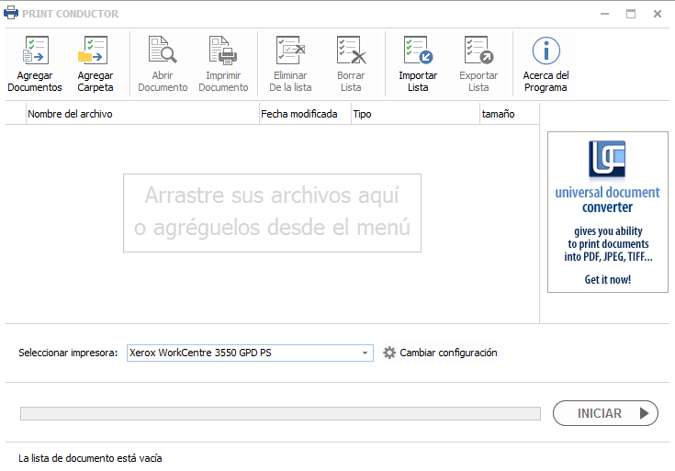
Task: Click the Imprimir Documento printer icon
Action: [x=223, y=51]
